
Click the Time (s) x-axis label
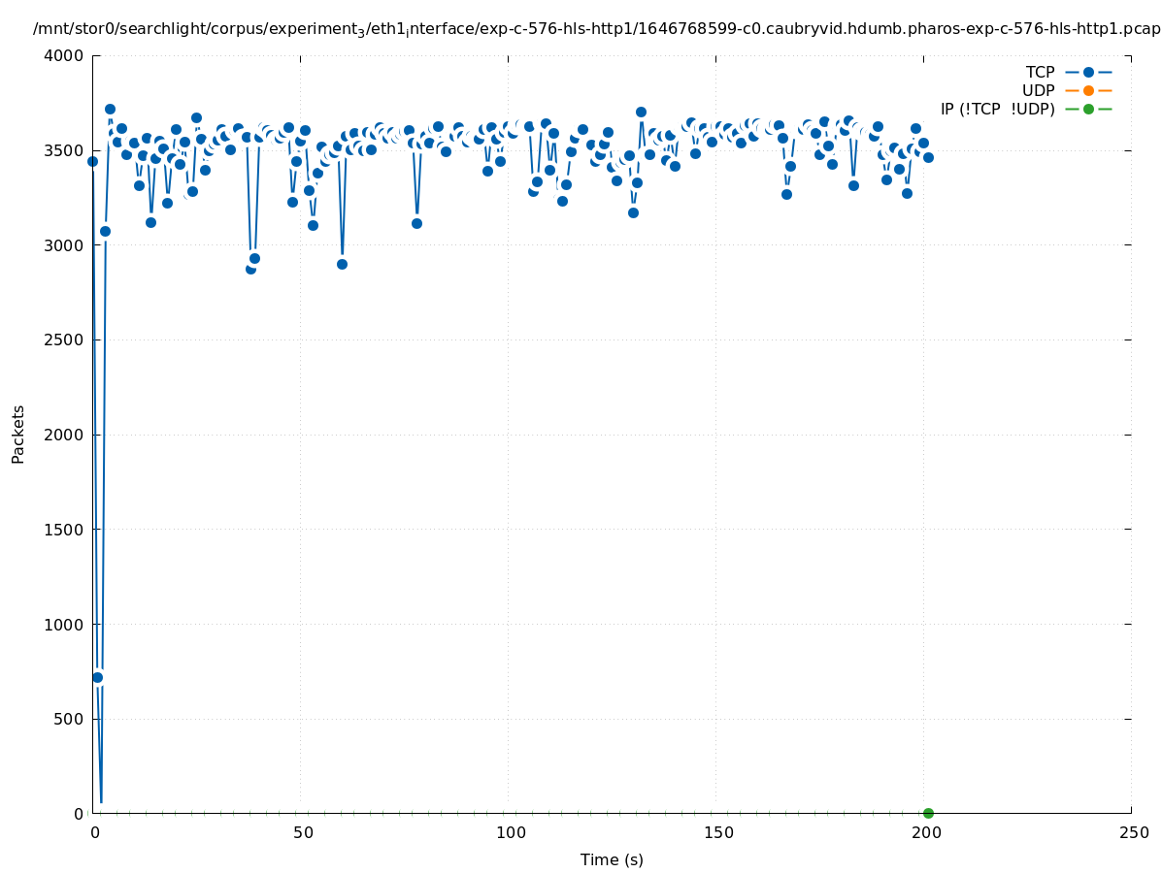[x=612, y=860]
